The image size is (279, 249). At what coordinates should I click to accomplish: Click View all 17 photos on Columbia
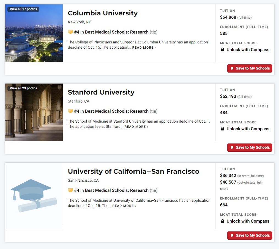[23, 9]
